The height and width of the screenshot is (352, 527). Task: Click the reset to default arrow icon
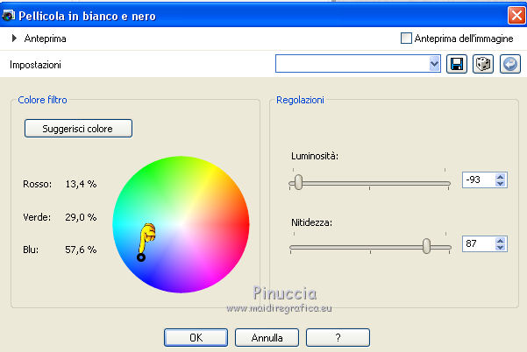(x=509, y=64)
